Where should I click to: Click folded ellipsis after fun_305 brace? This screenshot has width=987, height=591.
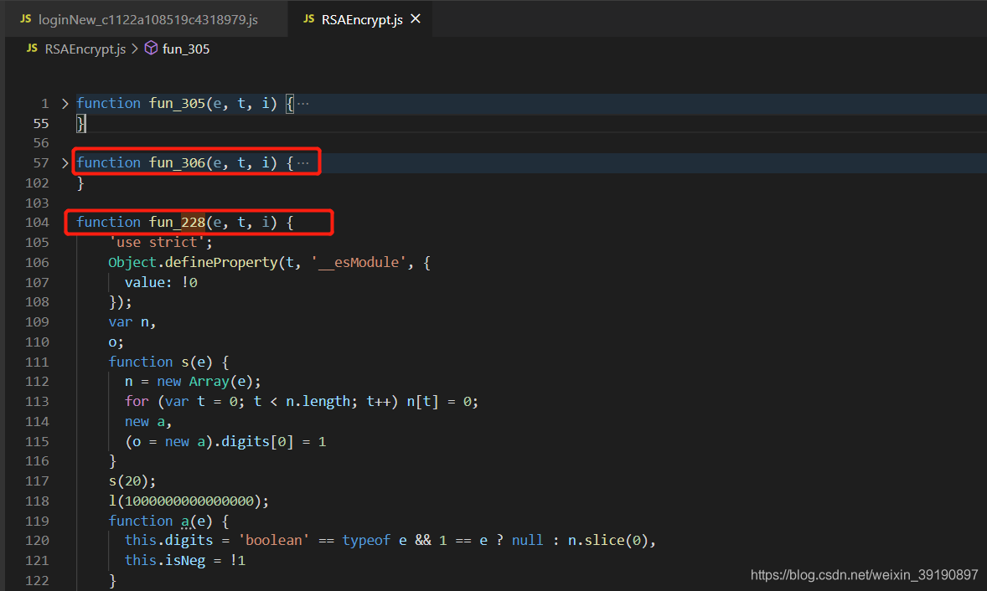click(x=303, y=103)
